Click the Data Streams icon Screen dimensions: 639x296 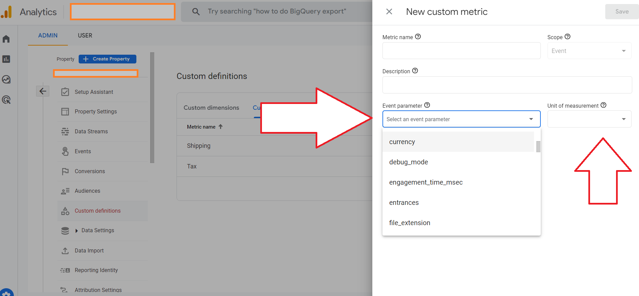(x=65, y=131)
